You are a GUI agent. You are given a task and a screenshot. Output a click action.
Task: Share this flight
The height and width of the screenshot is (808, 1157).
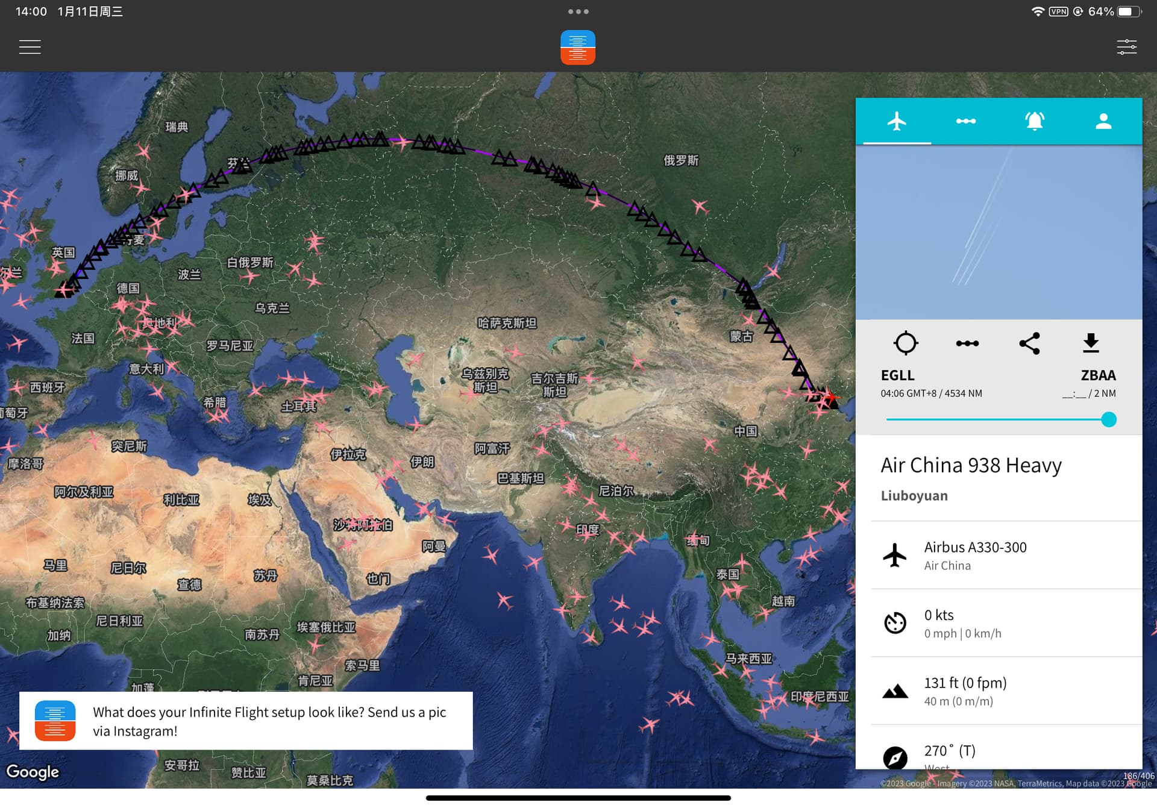coord(1029,343)
